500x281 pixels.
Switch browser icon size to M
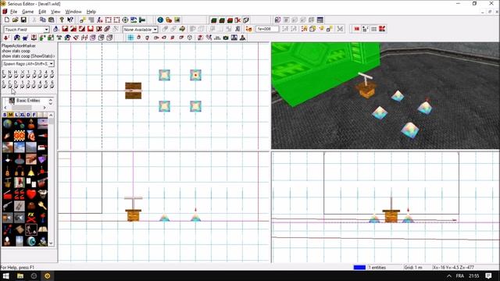[10, 115]
